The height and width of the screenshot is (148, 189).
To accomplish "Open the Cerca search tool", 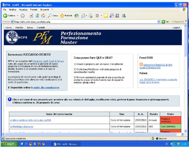I will (53, 16).
